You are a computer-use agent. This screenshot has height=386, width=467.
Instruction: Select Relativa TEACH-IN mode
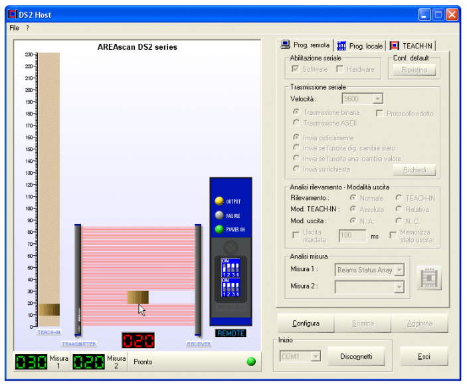pyautogui.click(x=399, y=209)
